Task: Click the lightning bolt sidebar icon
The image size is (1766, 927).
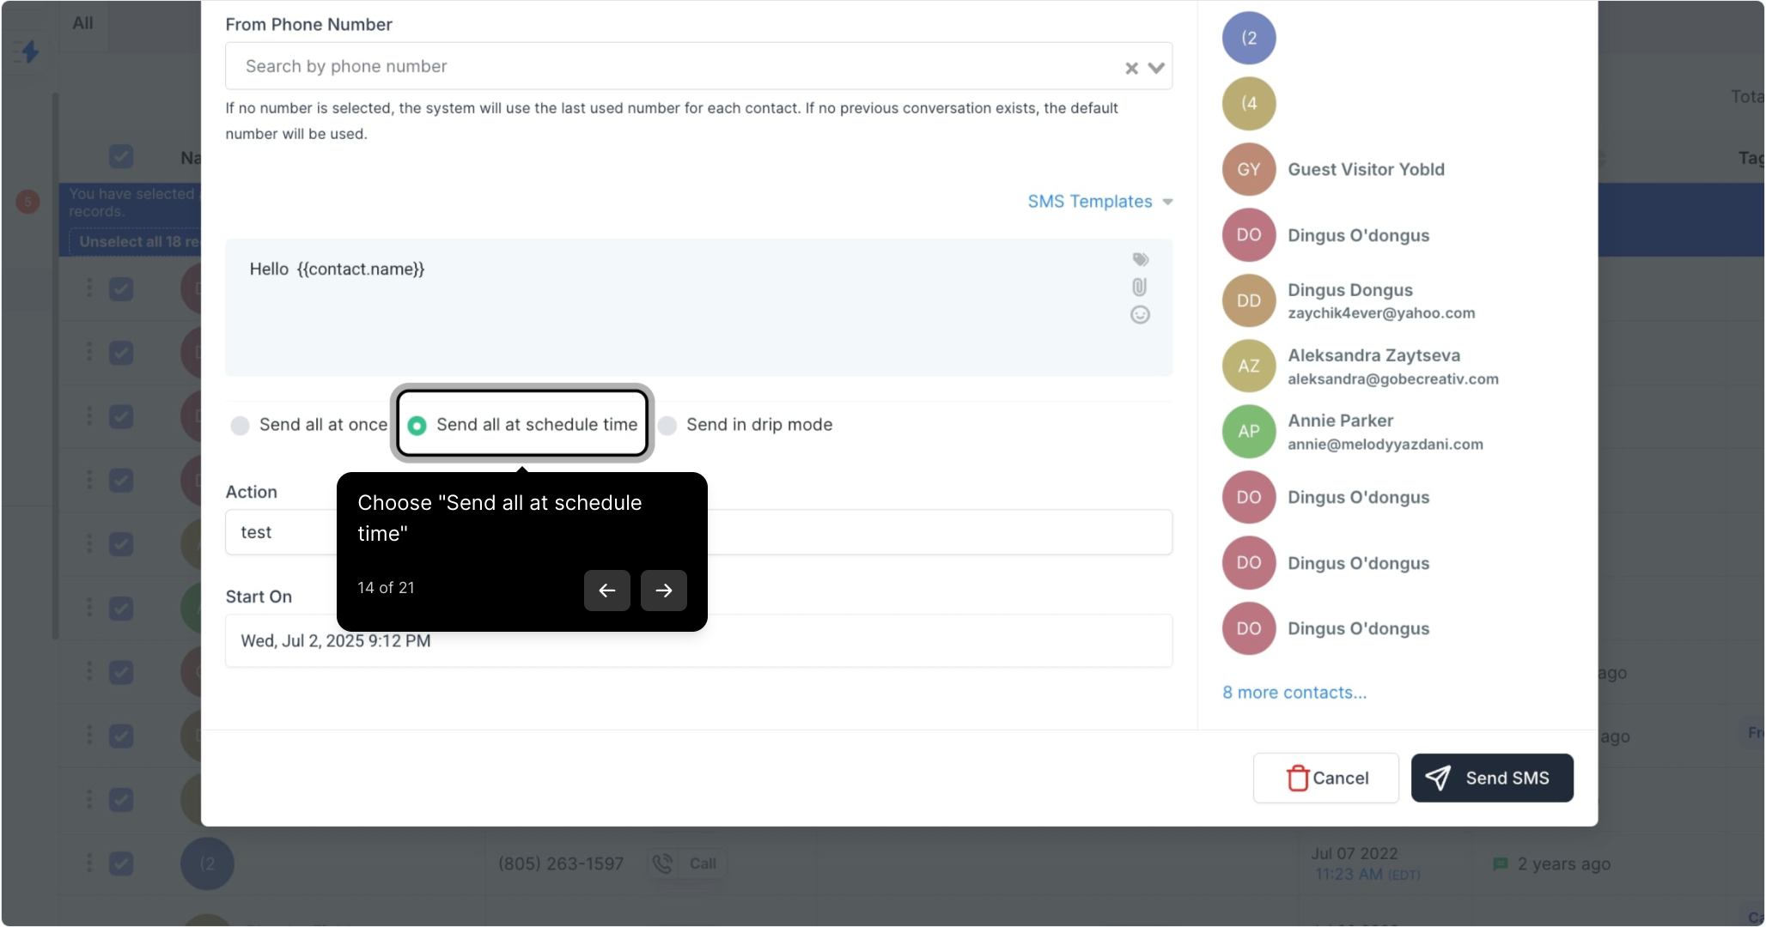Action: 29,51
